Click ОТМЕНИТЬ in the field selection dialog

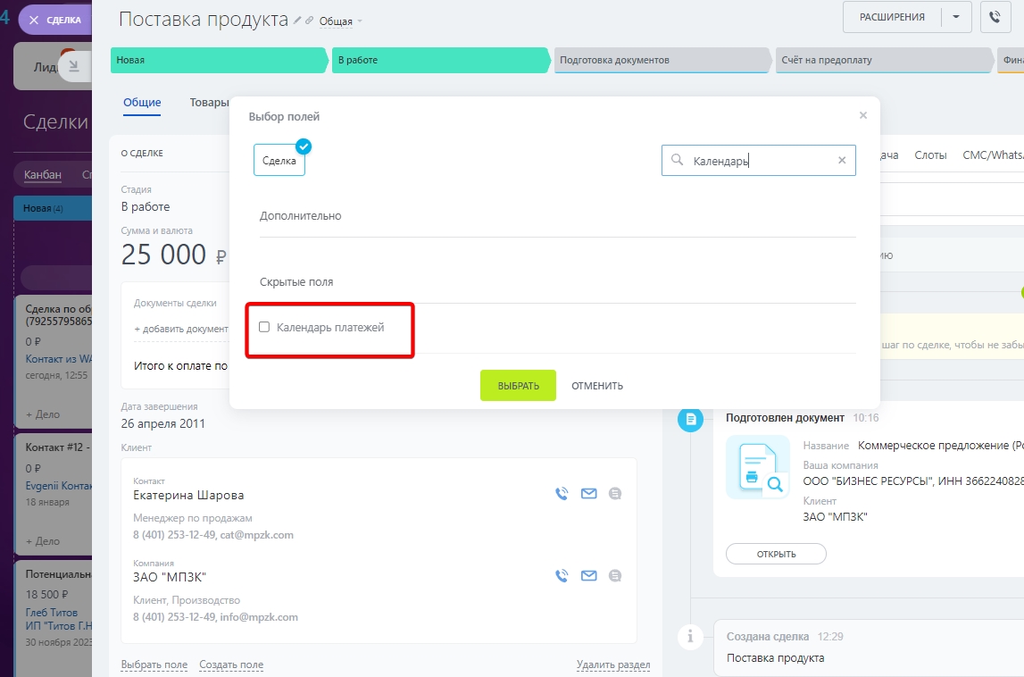pos(597,386)
